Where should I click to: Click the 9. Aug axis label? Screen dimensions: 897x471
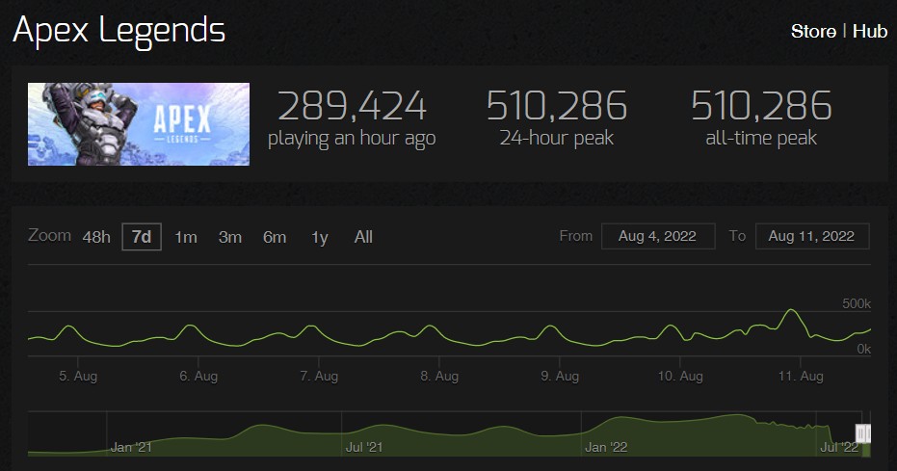560,376
